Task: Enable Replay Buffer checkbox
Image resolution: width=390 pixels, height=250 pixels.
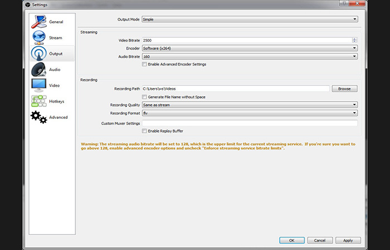Action: 145,131
